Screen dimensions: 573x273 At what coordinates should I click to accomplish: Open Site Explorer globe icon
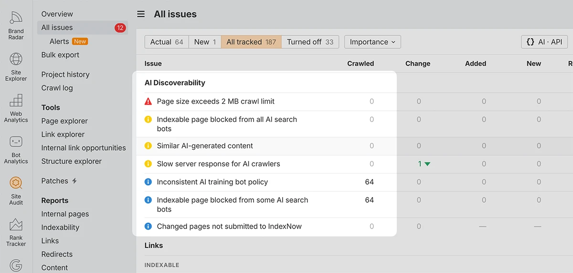[x=16, y=59]
